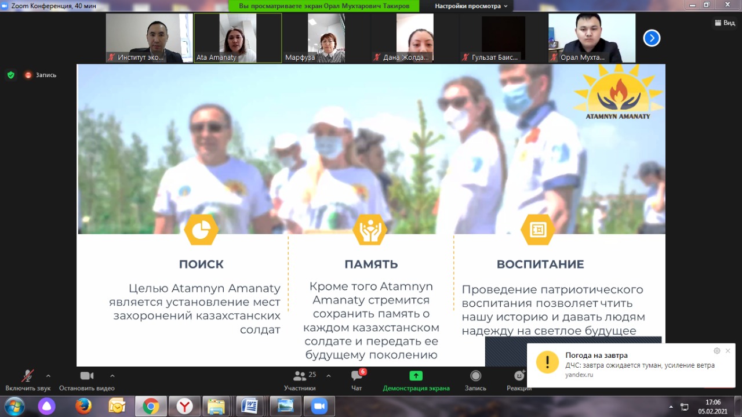Select the Дана Жолда... participant video

415,38
